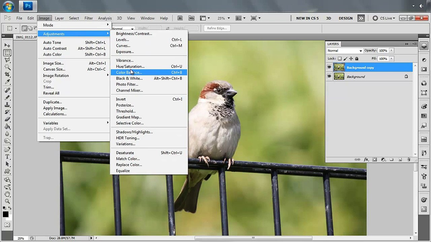Open the Masks panel dock icon
This screenshot has width=431, height=242.
point(424,69)
